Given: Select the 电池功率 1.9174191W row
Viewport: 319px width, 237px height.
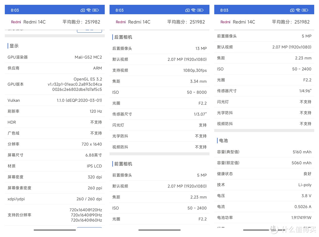Looking at the screenshot, I should click(x=264, y=218).
